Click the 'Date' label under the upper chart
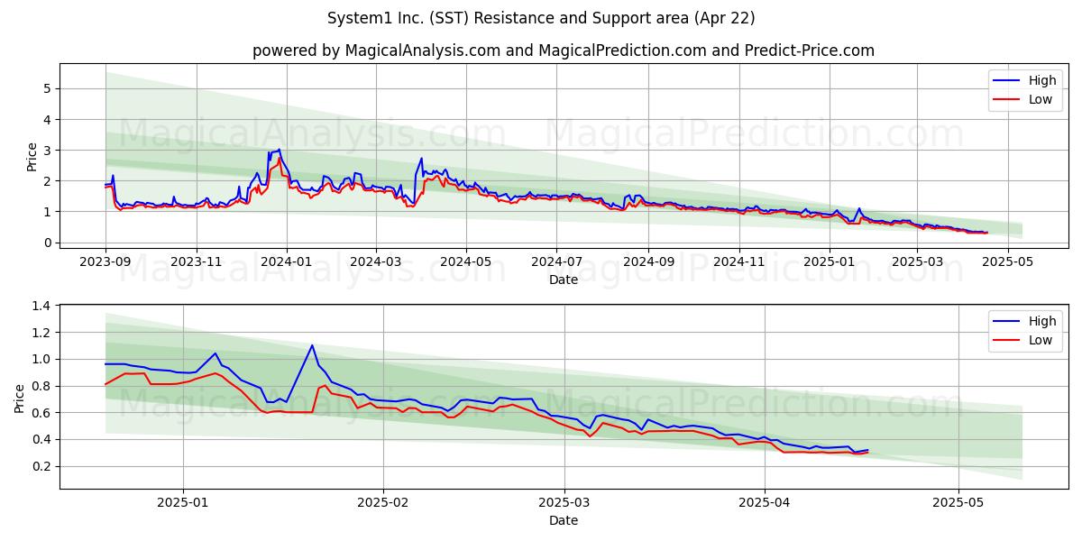 564,280
